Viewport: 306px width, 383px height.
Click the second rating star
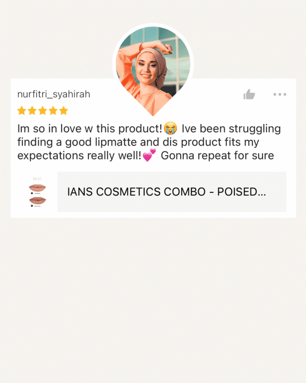(x=32, y=111)
